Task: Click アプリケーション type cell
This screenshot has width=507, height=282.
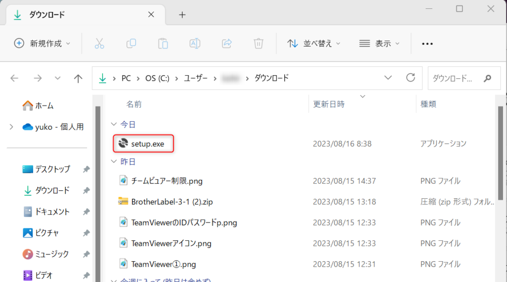Action: point(443,143)
